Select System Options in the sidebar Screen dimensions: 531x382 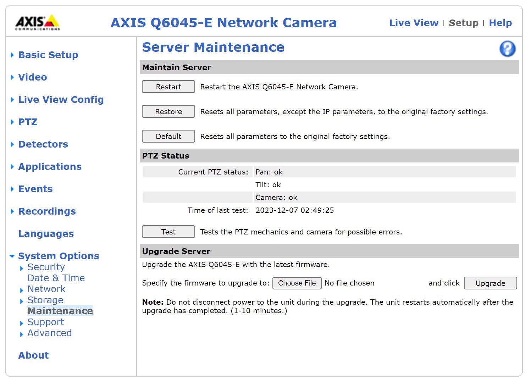pos(59,256)
